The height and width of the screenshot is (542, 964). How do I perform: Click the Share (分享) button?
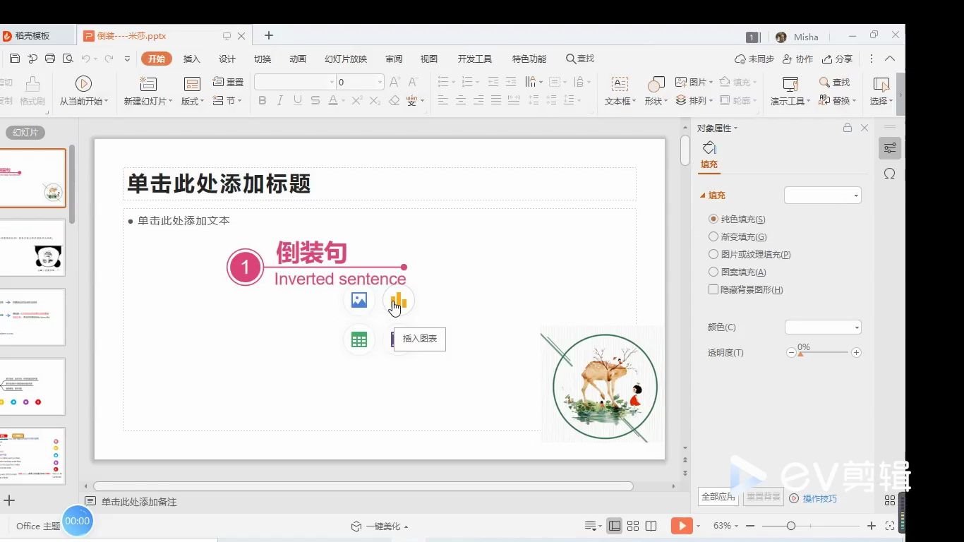[838, 59]
